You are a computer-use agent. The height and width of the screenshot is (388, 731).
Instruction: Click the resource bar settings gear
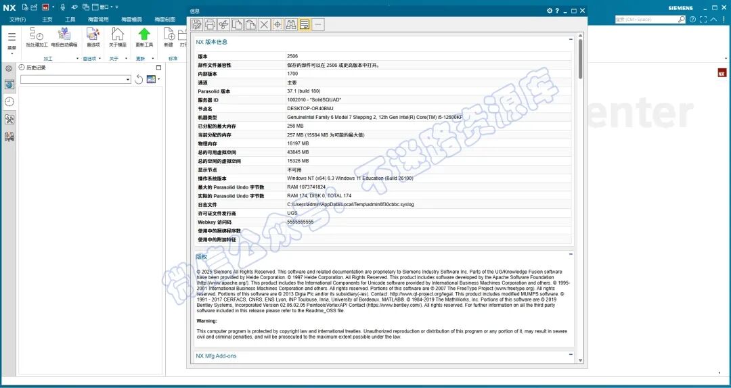click(9, 68)
